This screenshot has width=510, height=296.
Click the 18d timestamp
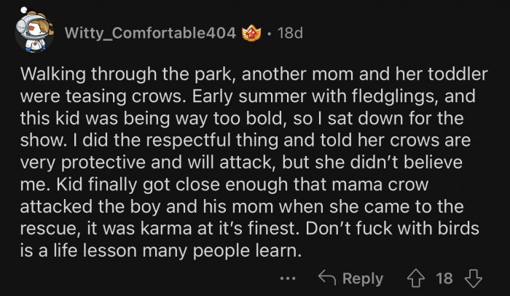[291, 33]
